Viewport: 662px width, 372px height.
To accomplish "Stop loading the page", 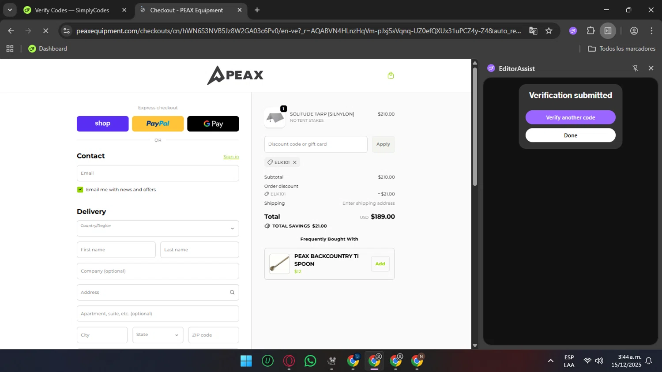I will click(x=45, y=31).
